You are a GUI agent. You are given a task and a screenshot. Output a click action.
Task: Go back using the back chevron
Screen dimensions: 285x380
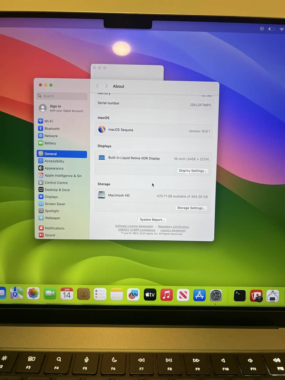(97, 86)
